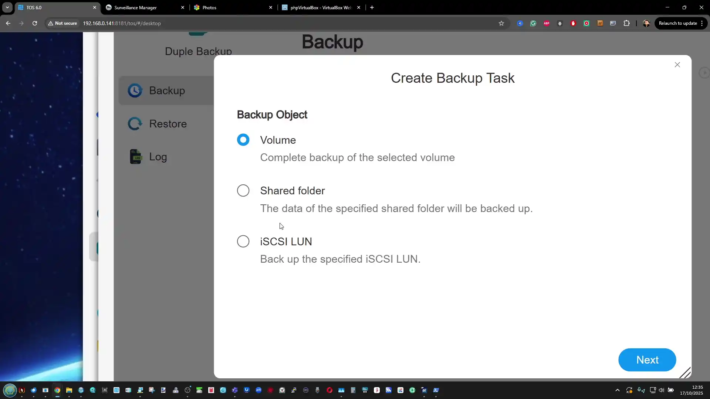Viewport: 710px width, 399px height.
Task: Click the address bar URL field
Action: 259,23
